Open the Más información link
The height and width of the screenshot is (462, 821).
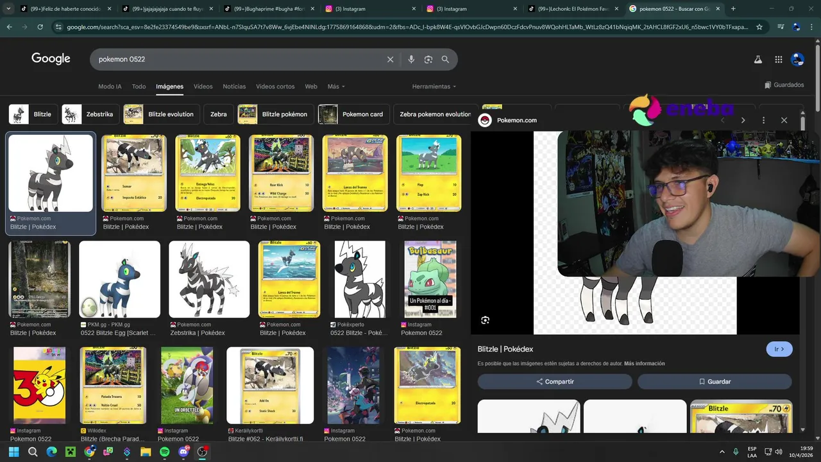click(x=644, y=364)
